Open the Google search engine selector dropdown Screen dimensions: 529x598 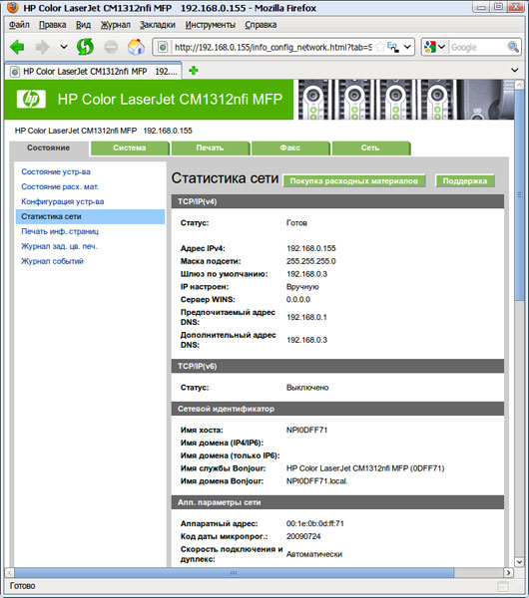pyautogui.click(x=435, y=47)
